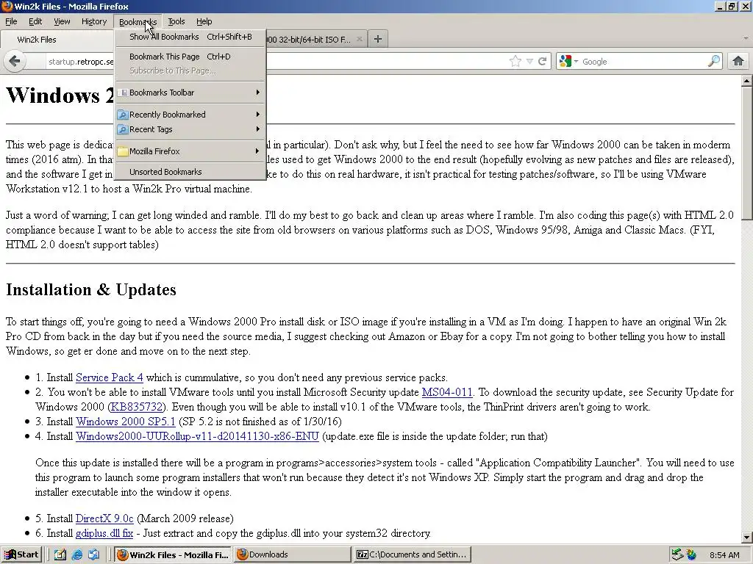
Task: Click the VMware tools tray icon
Action: (x=691, y=554)
